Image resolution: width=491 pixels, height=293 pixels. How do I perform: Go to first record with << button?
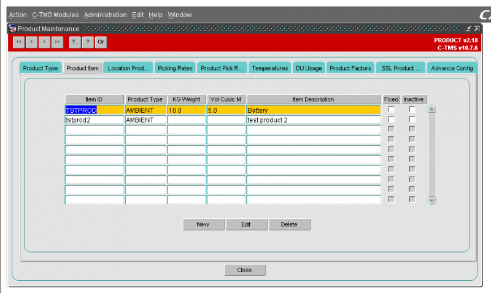[19, 42]
